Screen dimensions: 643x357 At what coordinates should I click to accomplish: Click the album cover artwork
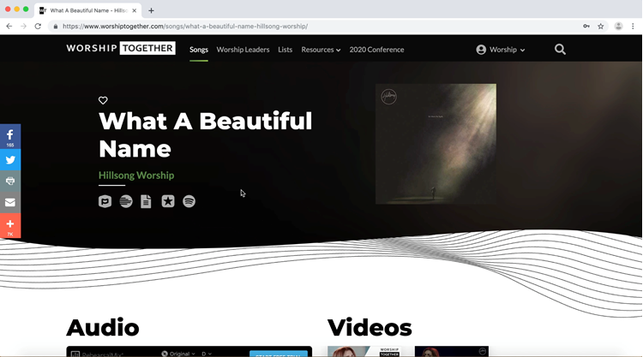click(436, 144)
